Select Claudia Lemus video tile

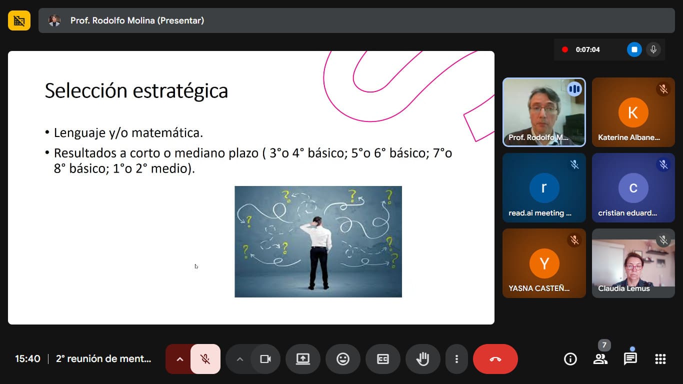pyautogui.click(x=633, y=263)
